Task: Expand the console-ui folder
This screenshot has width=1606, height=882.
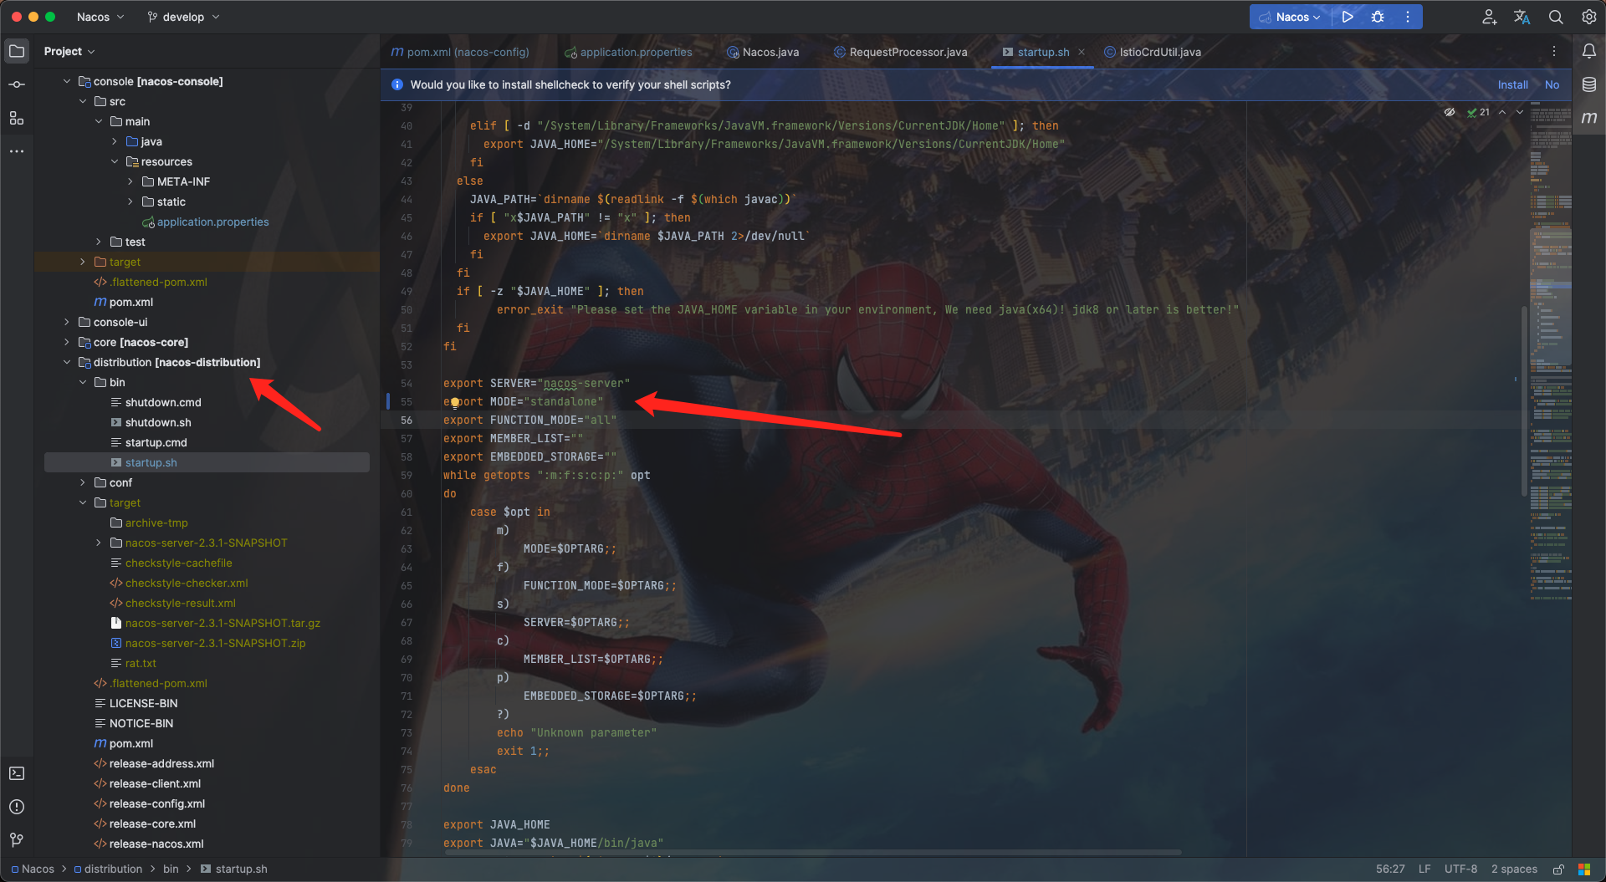Action: 67,322
